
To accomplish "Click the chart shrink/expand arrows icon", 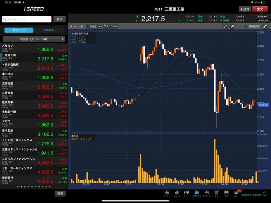I will [x=265, y=26].
